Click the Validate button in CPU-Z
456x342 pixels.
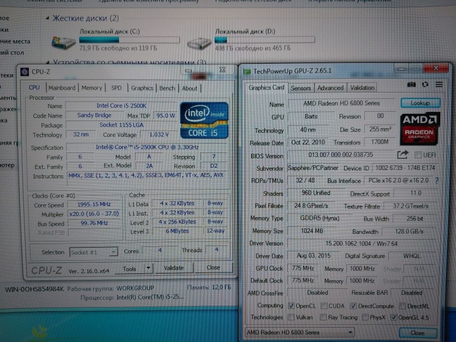tap(174, 268)
